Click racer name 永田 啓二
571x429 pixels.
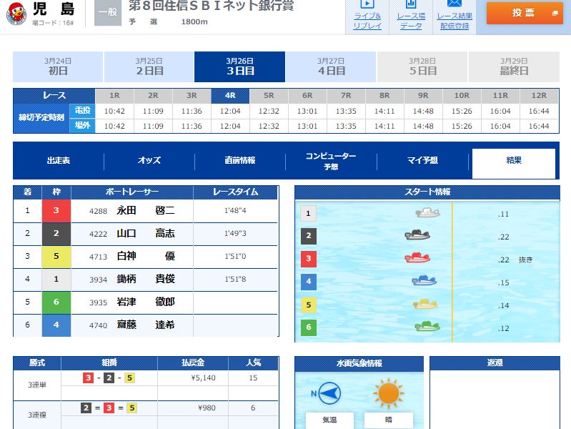tap(145, 211)
